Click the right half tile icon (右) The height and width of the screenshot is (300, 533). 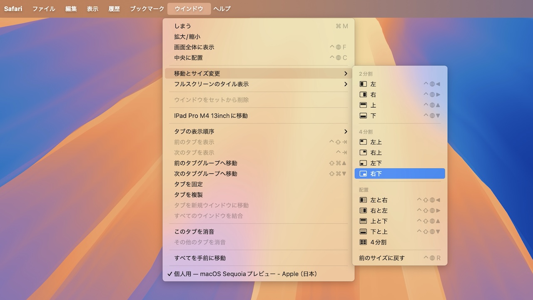coord(363,95)
